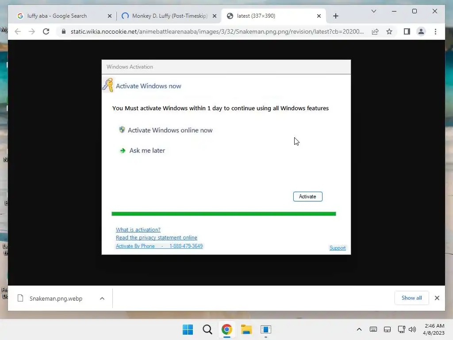453x340 pixels.
Task: Open network status tray icon
Action: (401, 329)
